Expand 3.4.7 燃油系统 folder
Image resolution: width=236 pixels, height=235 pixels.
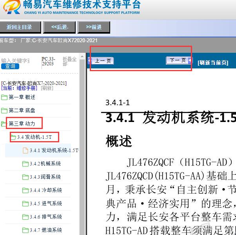click(x=46, y=230)
